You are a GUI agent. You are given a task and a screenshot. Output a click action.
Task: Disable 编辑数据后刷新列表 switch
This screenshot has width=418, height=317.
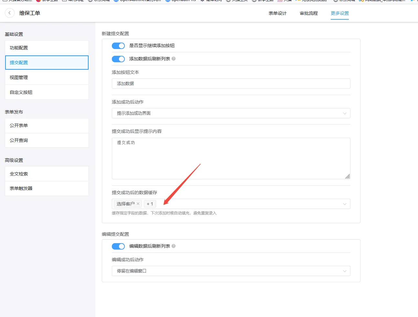118,246
